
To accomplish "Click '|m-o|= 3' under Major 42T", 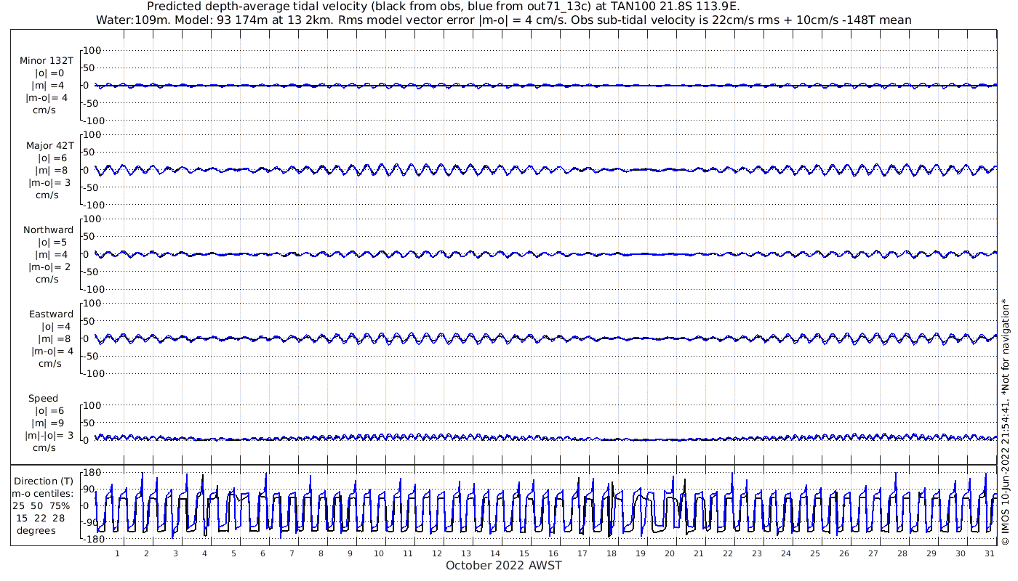I will click(x=49, y=183).
